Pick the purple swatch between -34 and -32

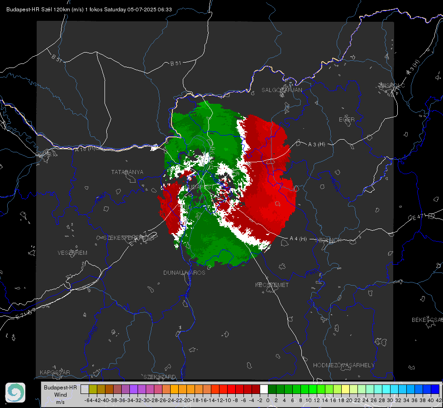pos(133,389)
